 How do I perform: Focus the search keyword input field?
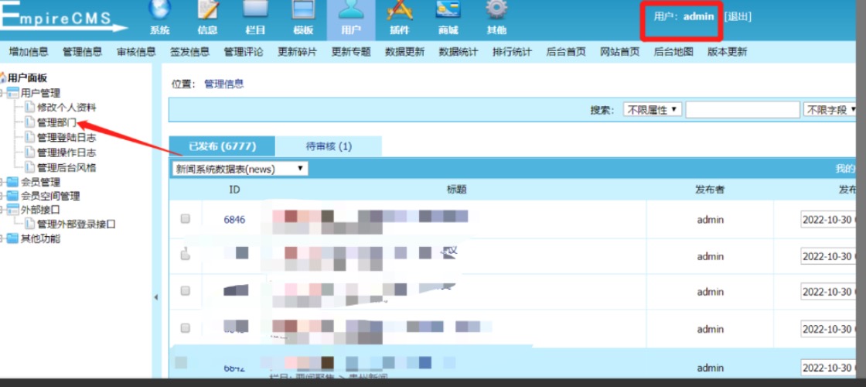(743, 109)
